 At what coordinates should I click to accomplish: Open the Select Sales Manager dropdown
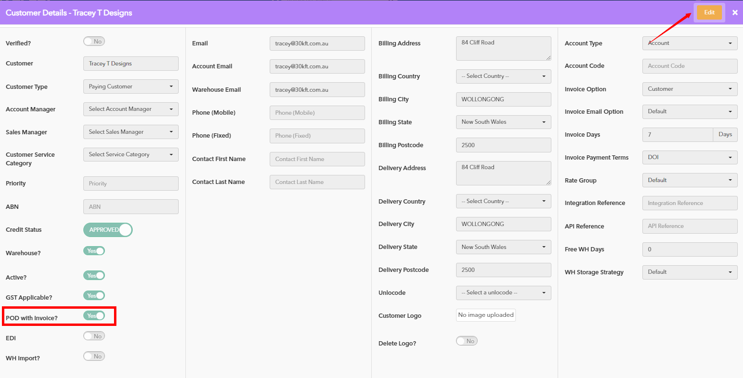coord(131,132)
